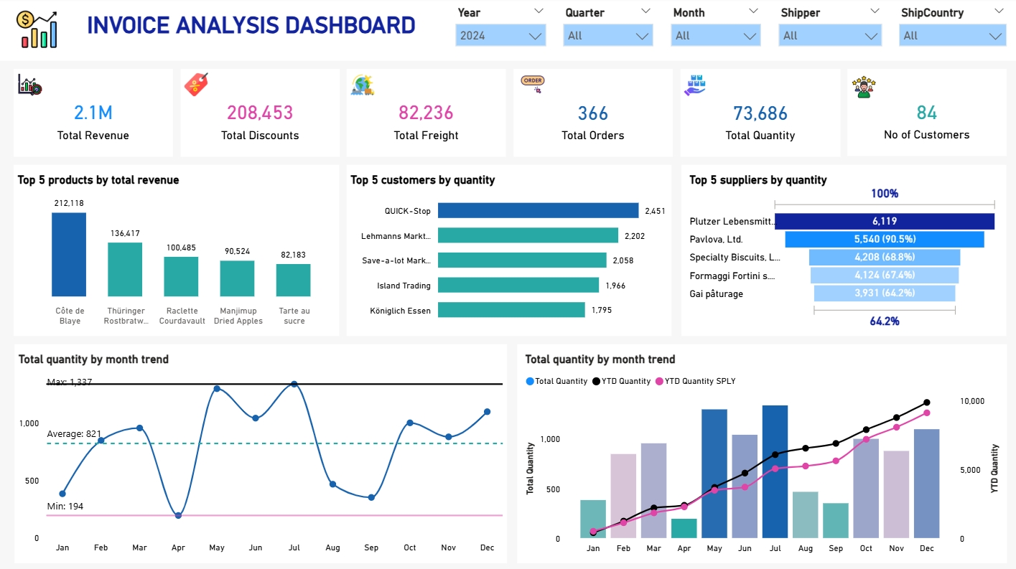Click the dashboard logo icon beside the title
Viewport: 1016px width, 569px height.
coord(39,29)
